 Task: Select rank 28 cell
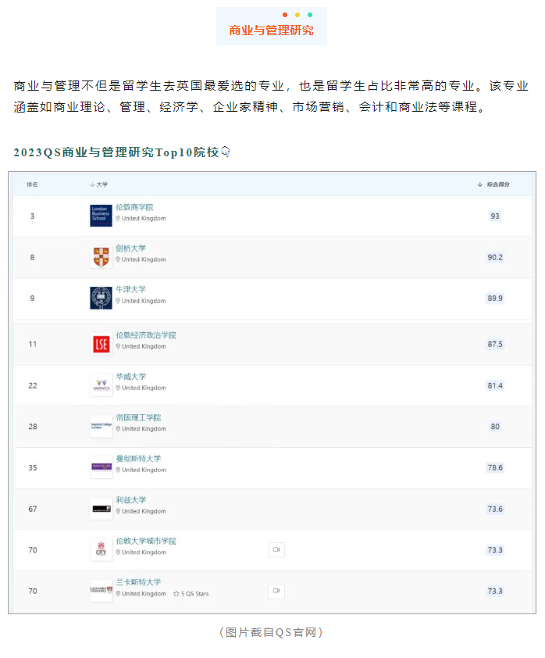[x=33, y=427]
